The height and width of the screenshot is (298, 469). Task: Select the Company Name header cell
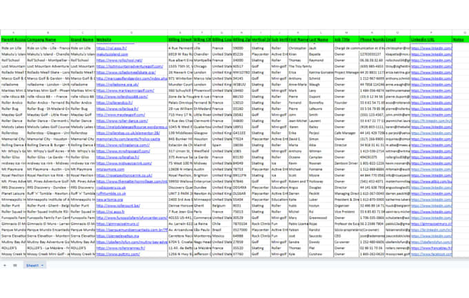48,39
